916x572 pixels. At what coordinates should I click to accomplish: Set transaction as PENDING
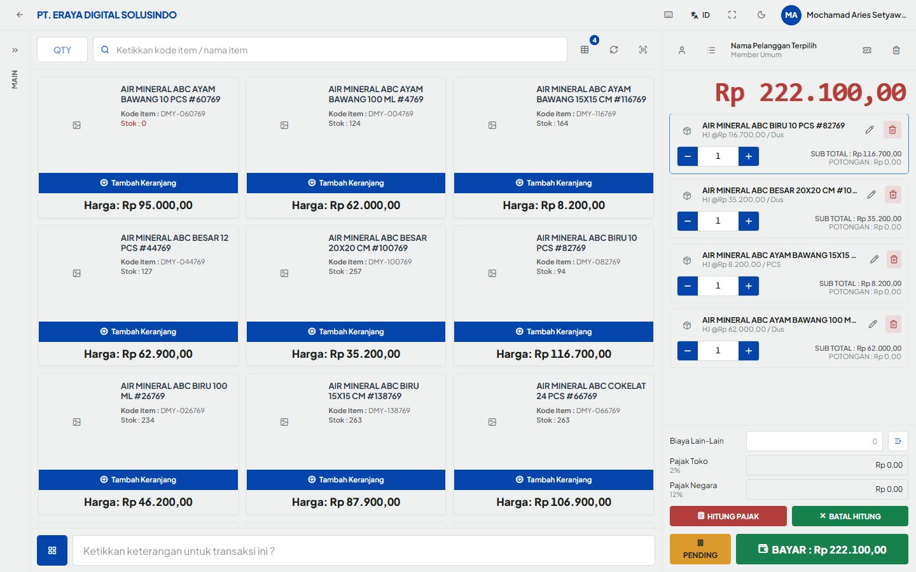700,549
